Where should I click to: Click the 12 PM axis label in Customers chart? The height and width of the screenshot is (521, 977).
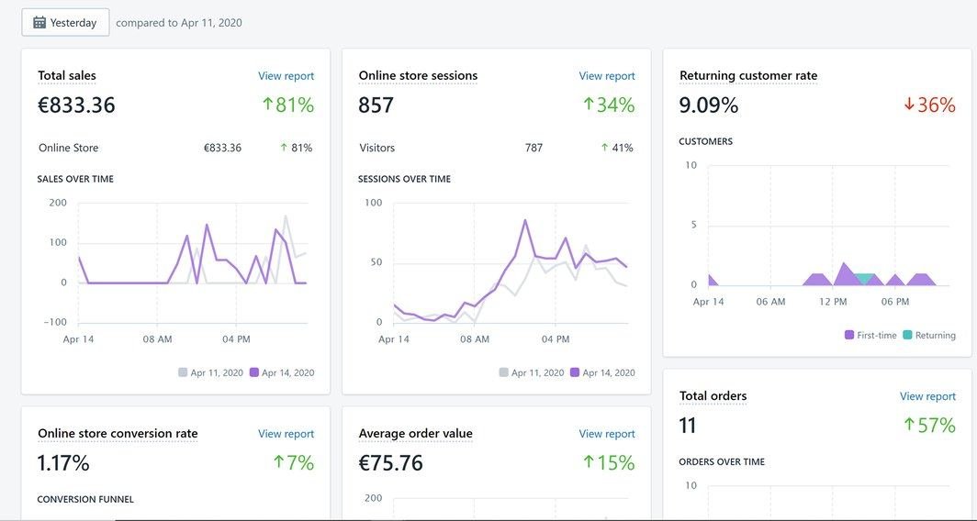click(x=833, y=302)
